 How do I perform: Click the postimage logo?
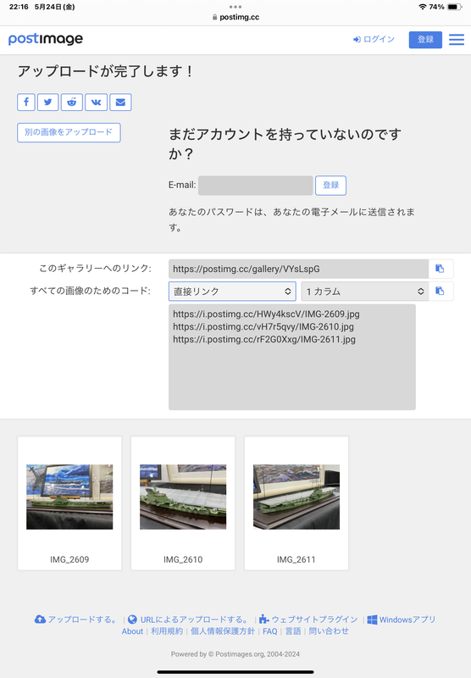pyautogui.click(x=46, y=39)
